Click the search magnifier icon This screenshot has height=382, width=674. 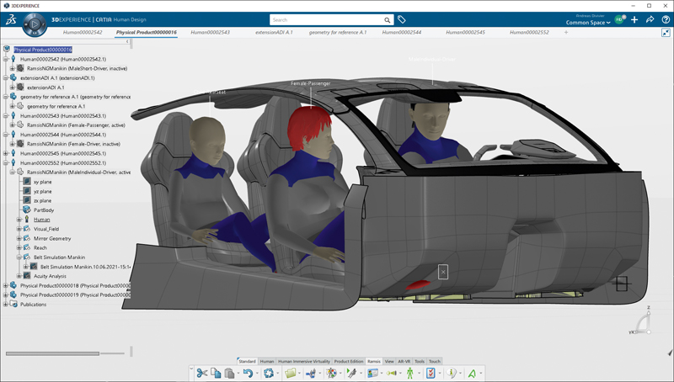tap(388, 20)
